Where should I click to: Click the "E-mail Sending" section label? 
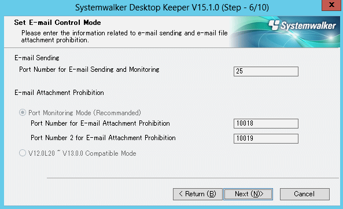[x=37, y=58]
